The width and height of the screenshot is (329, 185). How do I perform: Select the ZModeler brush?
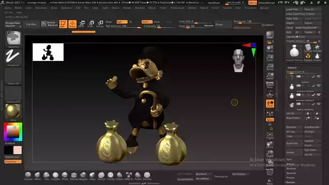(x=74, y=176)
